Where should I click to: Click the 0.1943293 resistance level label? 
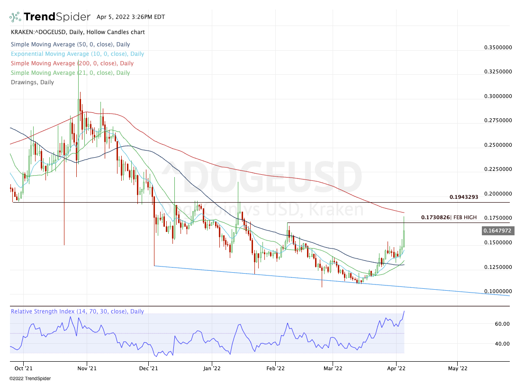[464, 197]
